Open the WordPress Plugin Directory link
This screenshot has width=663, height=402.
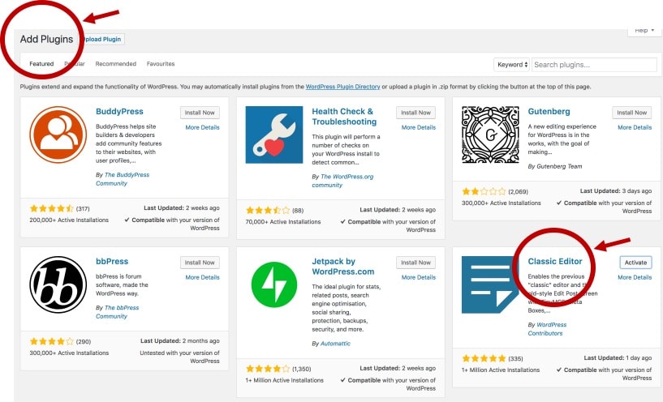(x=343, y=87)
